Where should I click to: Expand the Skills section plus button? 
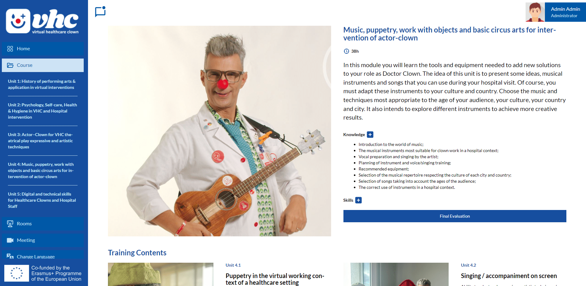pos(358,200)
